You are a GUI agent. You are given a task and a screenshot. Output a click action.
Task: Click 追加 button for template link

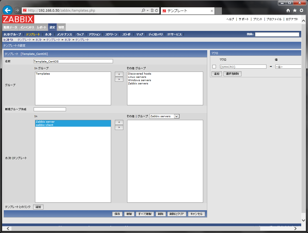coord(38,207)
